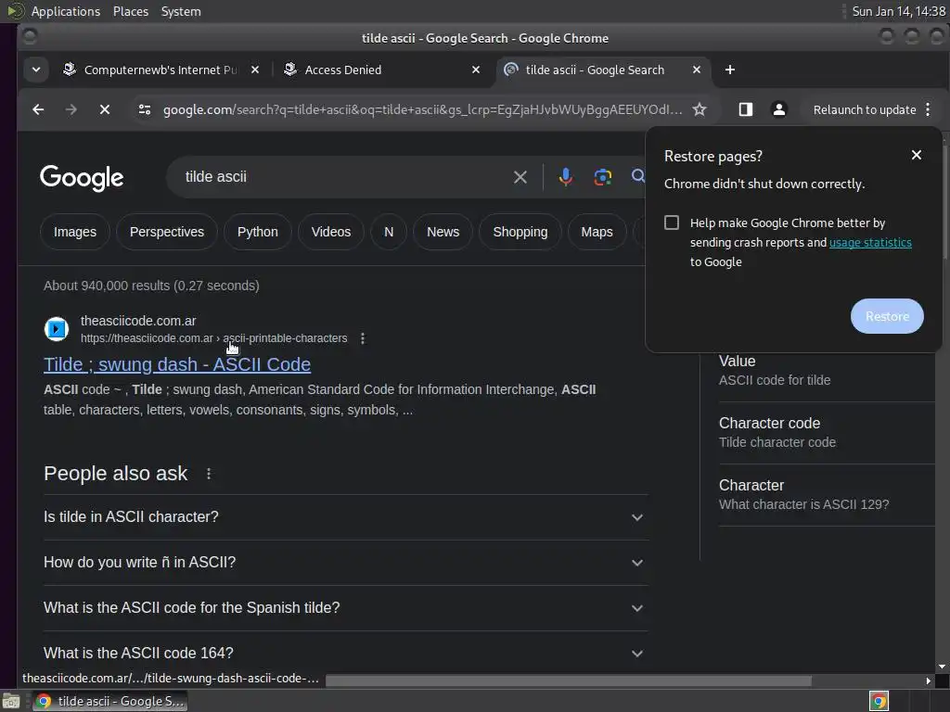950x712 pixels.
Task: Click the horizontal scrollbar thumb
Action: pos(569,681)
